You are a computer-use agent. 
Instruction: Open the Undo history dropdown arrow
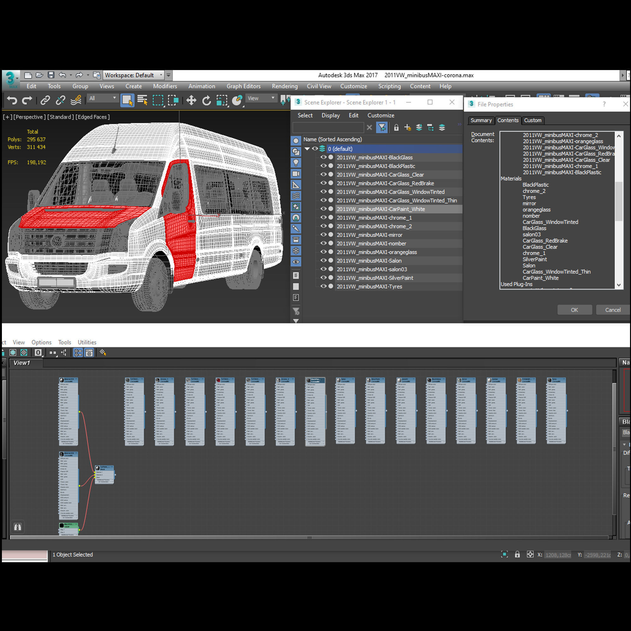(71, 75)
